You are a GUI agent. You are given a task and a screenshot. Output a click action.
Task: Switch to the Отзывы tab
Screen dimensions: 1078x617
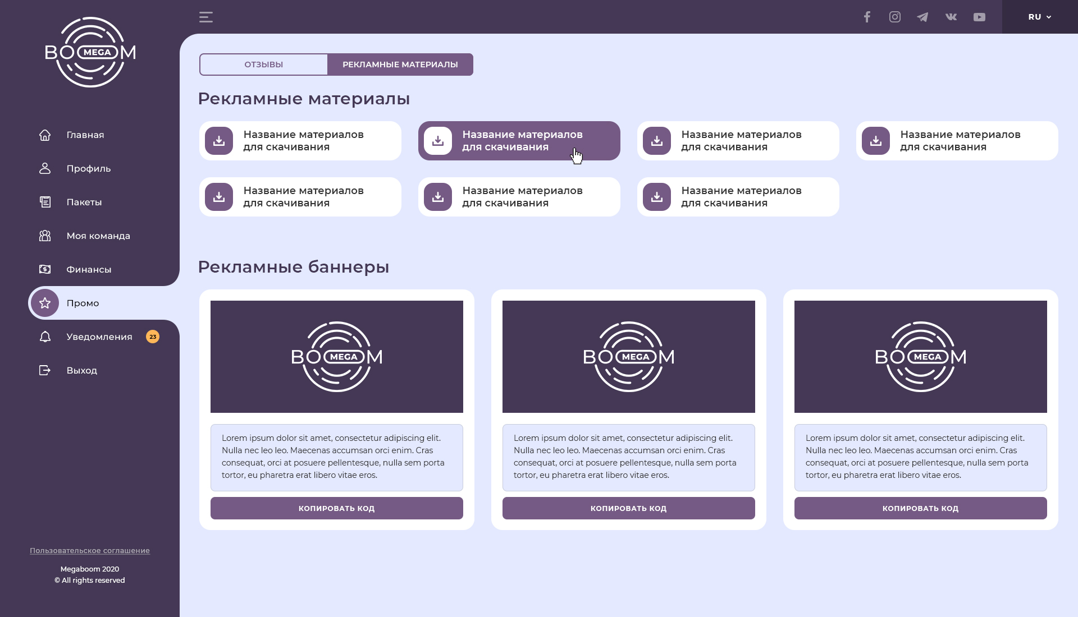coord(263,65)
